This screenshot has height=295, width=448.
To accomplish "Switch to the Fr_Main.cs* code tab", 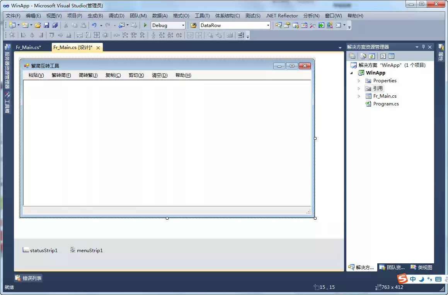I will pyautogui.click(x=29, y=47).
